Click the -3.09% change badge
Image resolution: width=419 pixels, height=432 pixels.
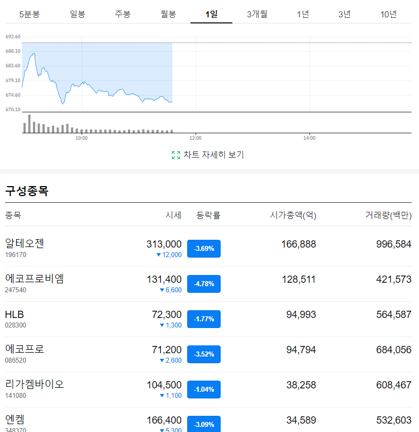click(204, 424)
